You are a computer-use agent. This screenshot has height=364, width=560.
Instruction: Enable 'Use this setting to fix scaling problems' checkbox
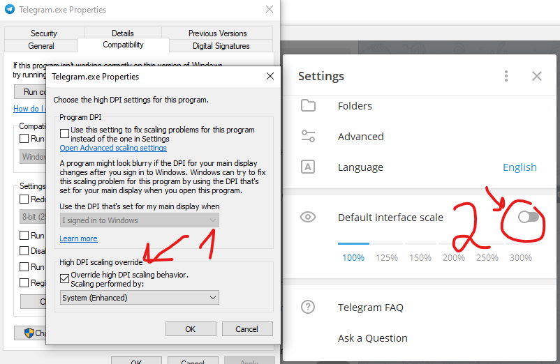point(65,133)
